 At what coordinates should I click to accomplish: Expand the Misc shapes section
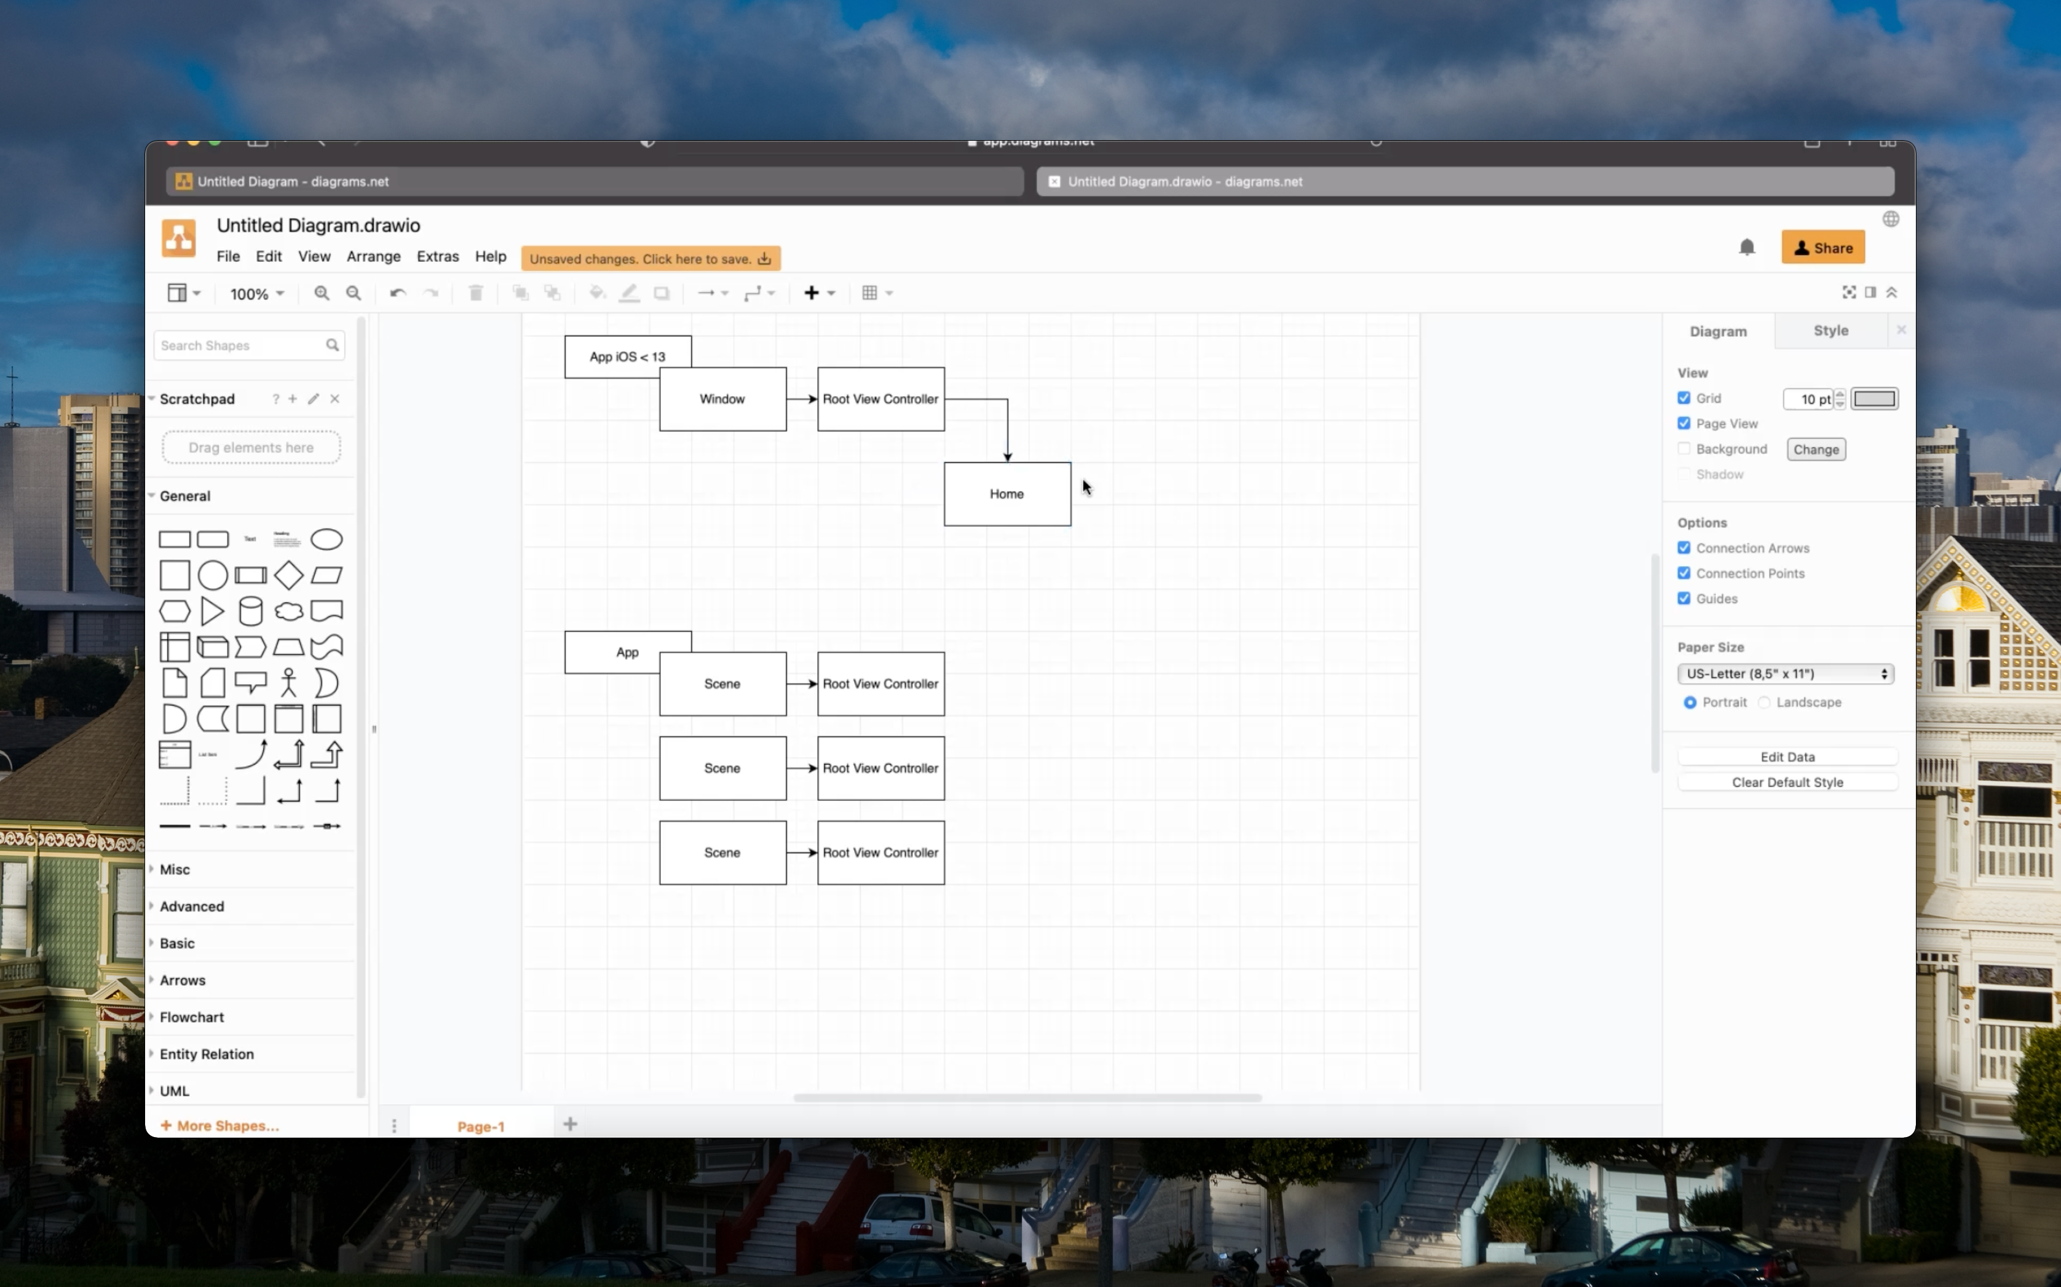(x=175, y=870)
